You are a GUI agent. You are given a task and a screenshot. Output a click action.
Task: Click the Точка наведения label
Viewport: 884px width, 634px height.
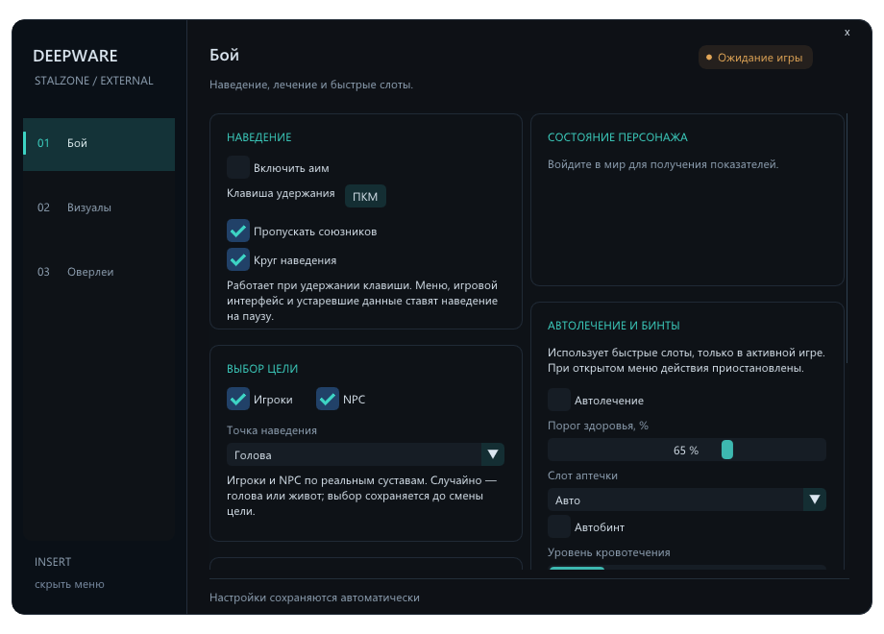(x=272, y=430)
